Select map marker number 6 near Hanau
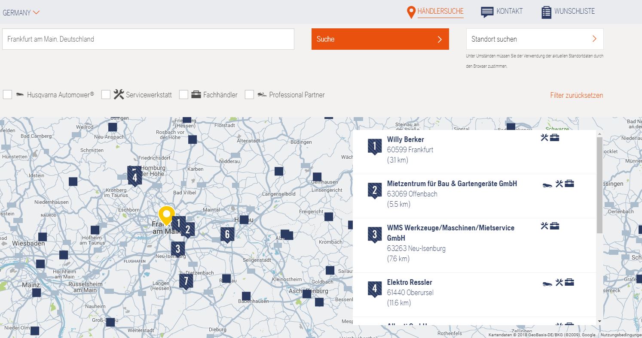 click(227, 235)
